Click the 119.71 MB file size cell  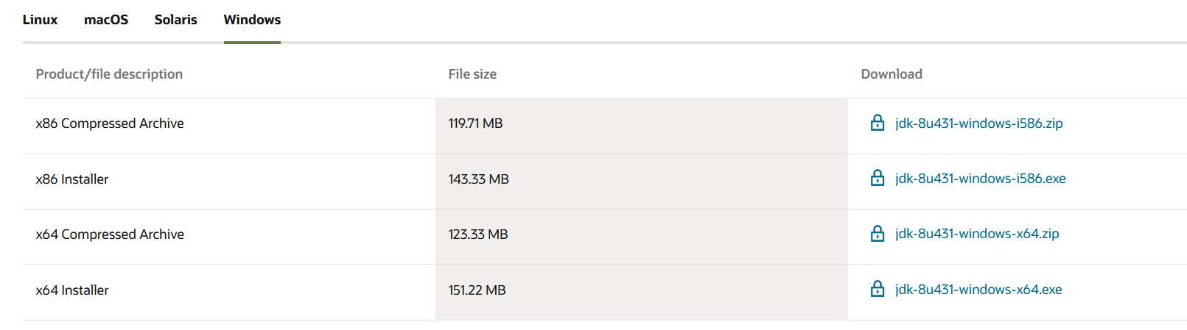(x=475, y=123)
